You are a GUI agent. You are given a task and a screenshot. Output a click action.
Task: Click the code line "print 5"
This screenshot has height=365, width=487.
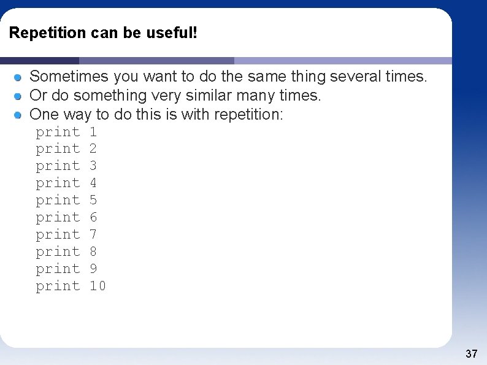tap(66, 201)
